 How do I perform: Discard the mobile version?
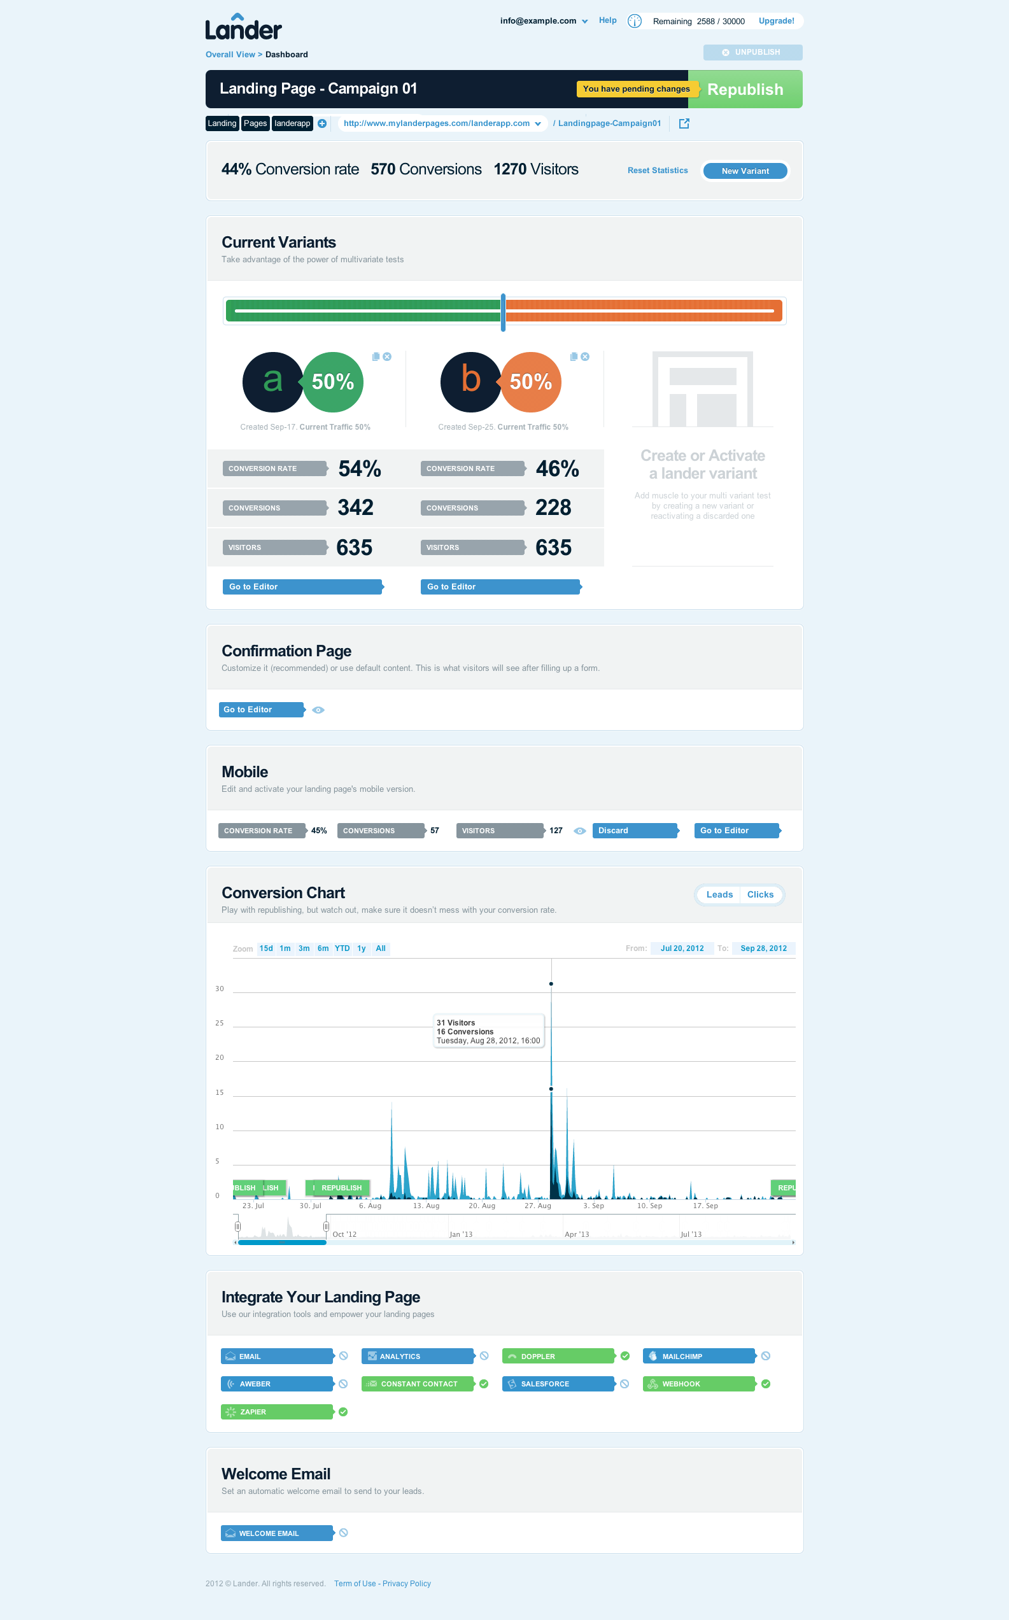coord(636,830)
